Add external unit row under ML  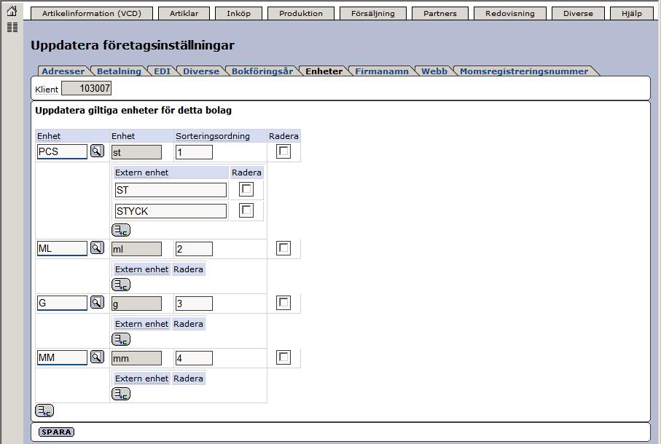[121, 285]
